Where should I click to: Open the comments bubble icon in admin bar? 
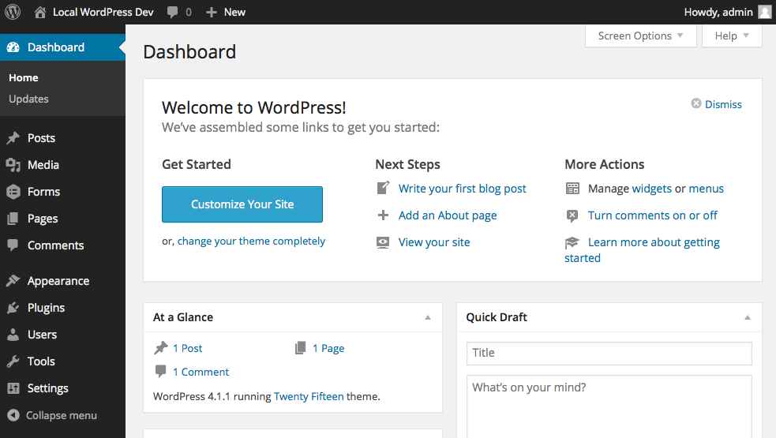click(x=172, y=13)
